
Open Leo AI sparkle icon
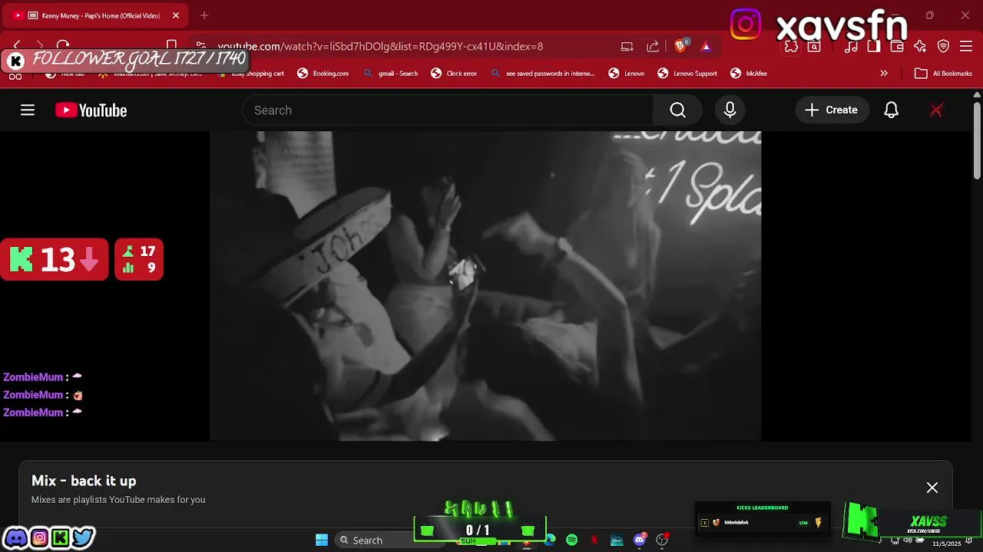point(920,47)
